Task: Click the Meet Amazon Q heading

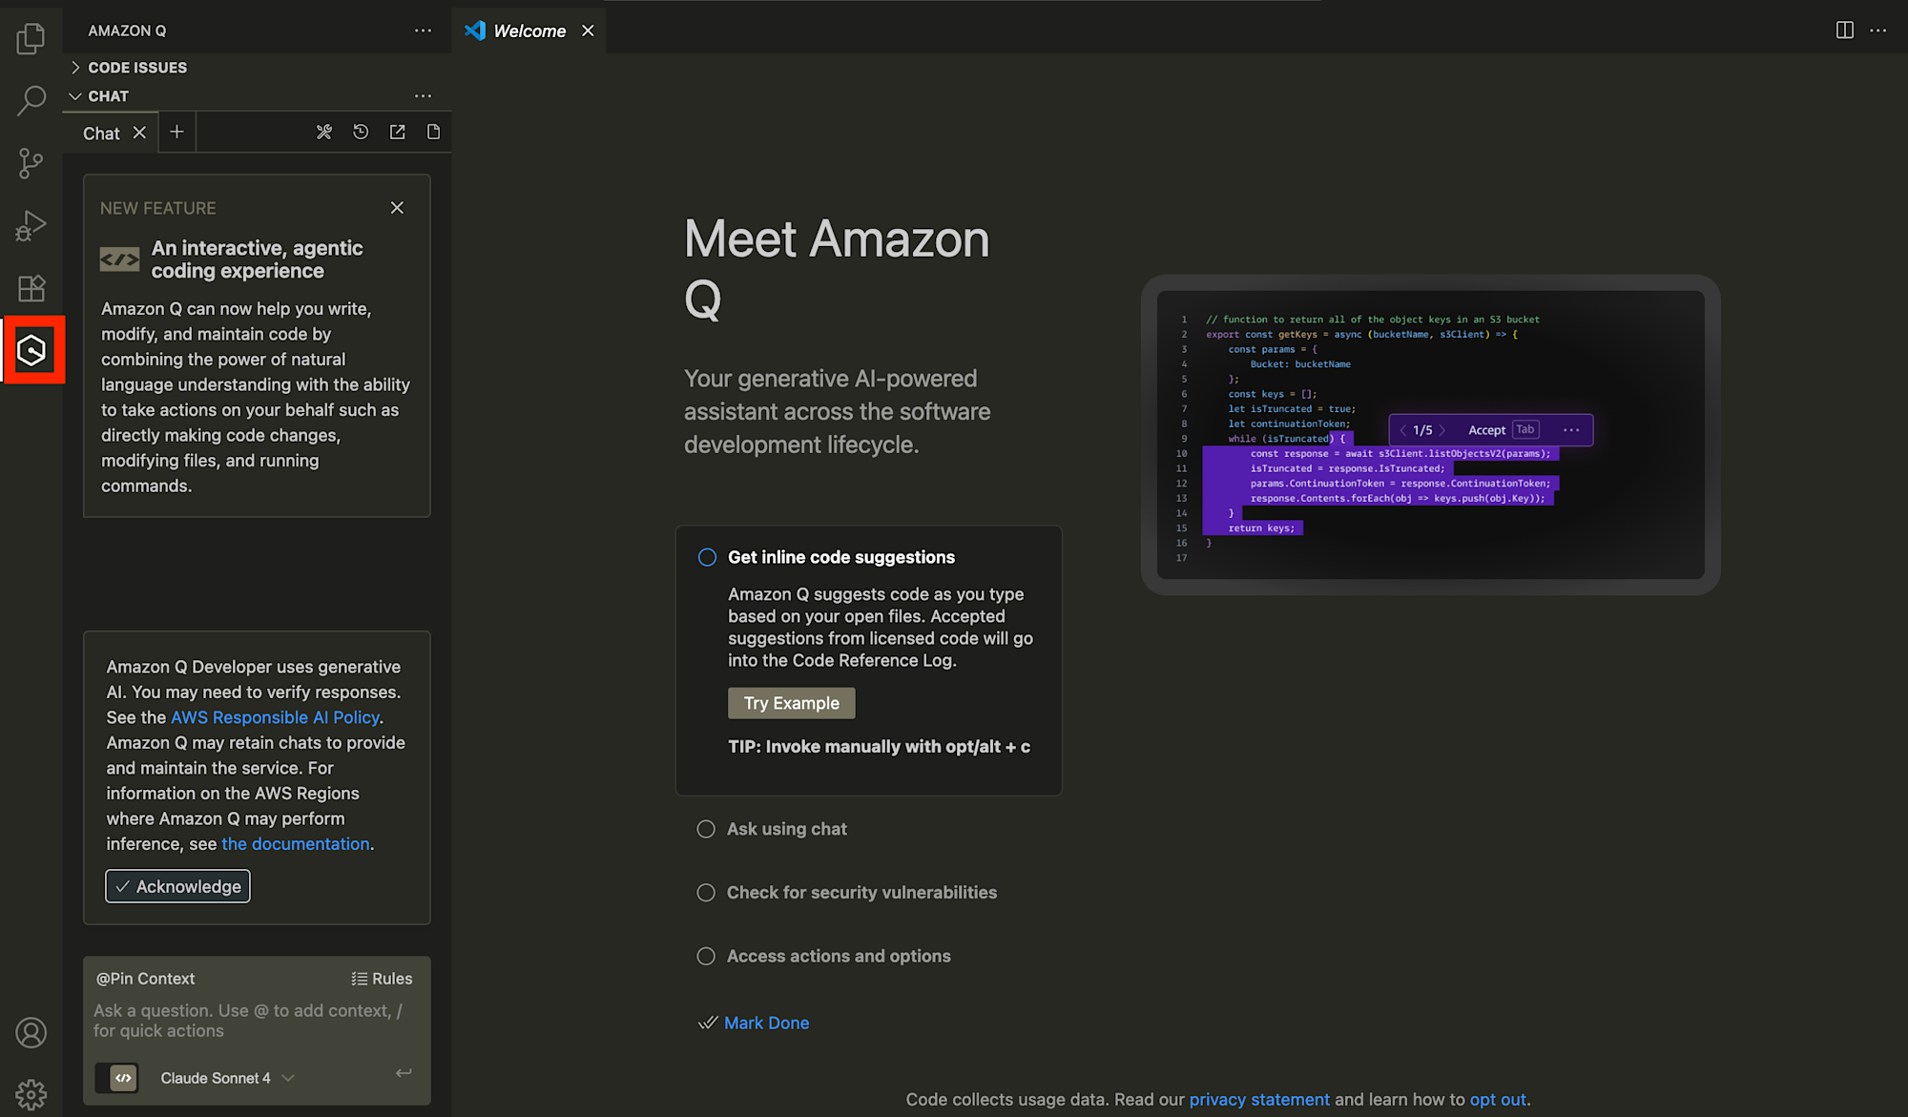Action: (x=837, y=268)
